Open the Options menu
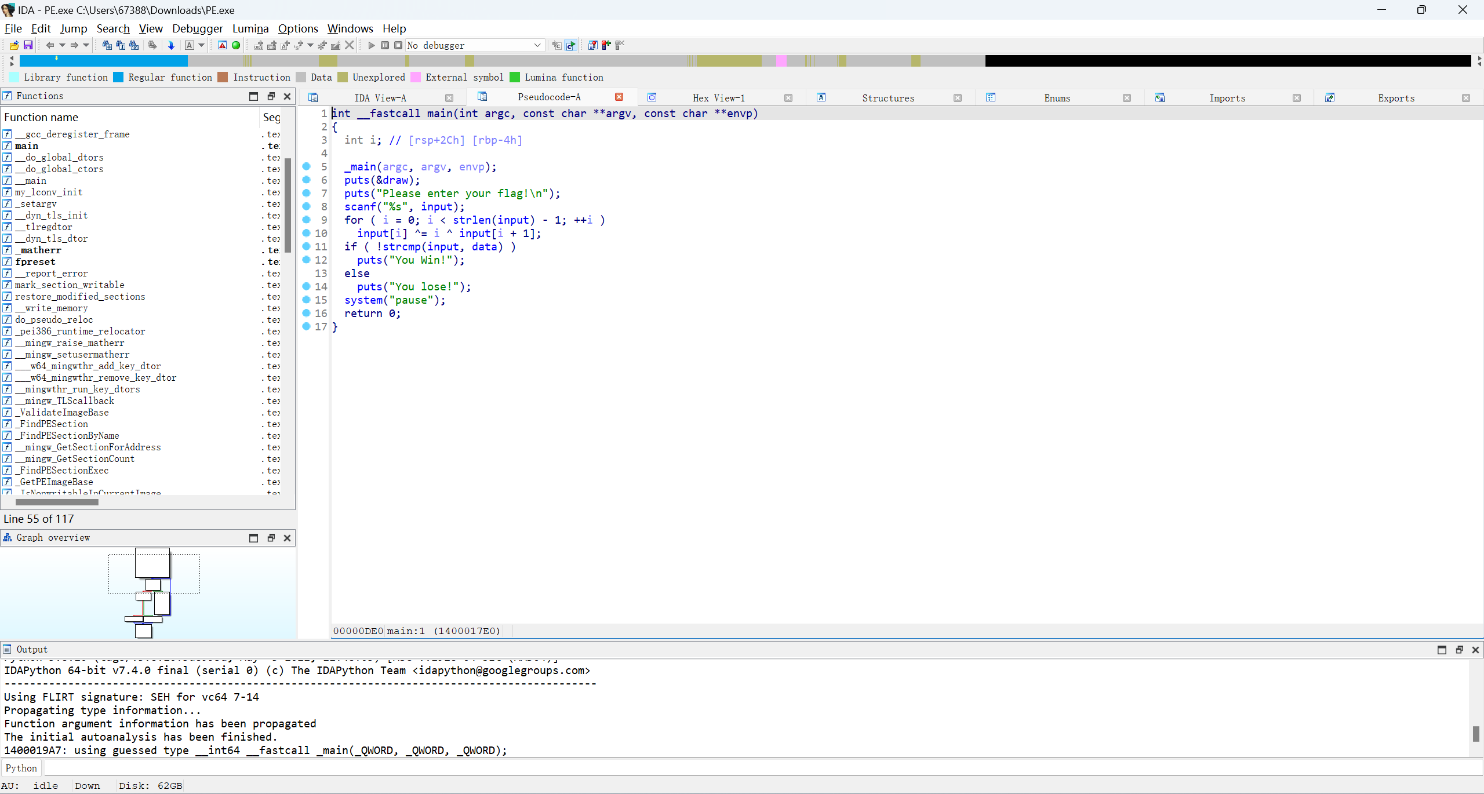 [298, 28]
